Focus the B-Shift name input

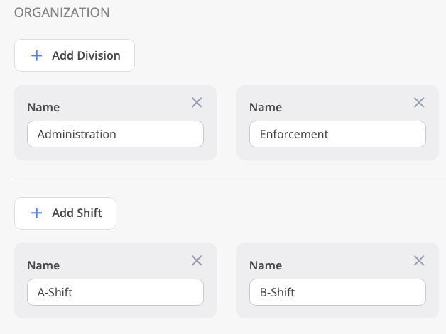tap(337, 292)
